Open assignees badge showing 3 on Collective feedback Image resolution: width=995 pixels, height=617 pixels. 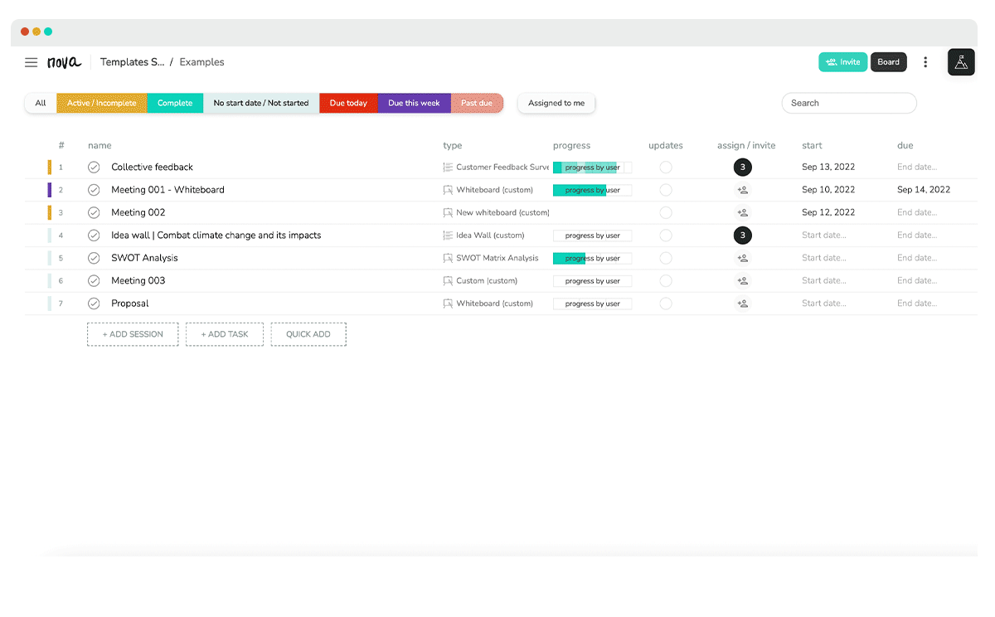pyautogui.click(x=742, y=167)
